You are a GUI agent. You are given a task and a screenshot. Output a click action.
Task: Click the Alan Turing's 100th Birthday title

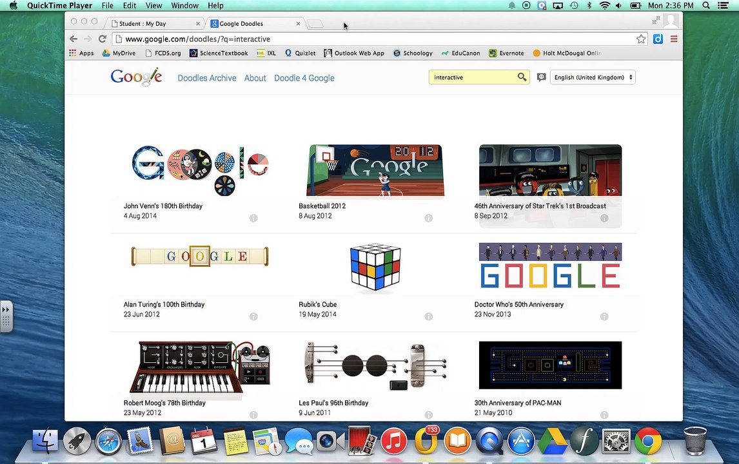[x=164, y=305]
